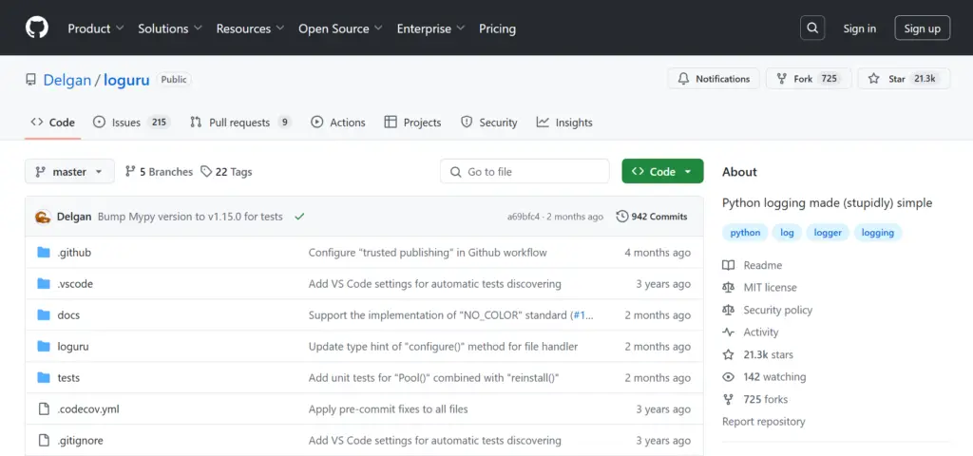Image resolution: width=973 pixels, height=456 pixels.
Task: Open the loguru repository link
Action: point(126,80)
